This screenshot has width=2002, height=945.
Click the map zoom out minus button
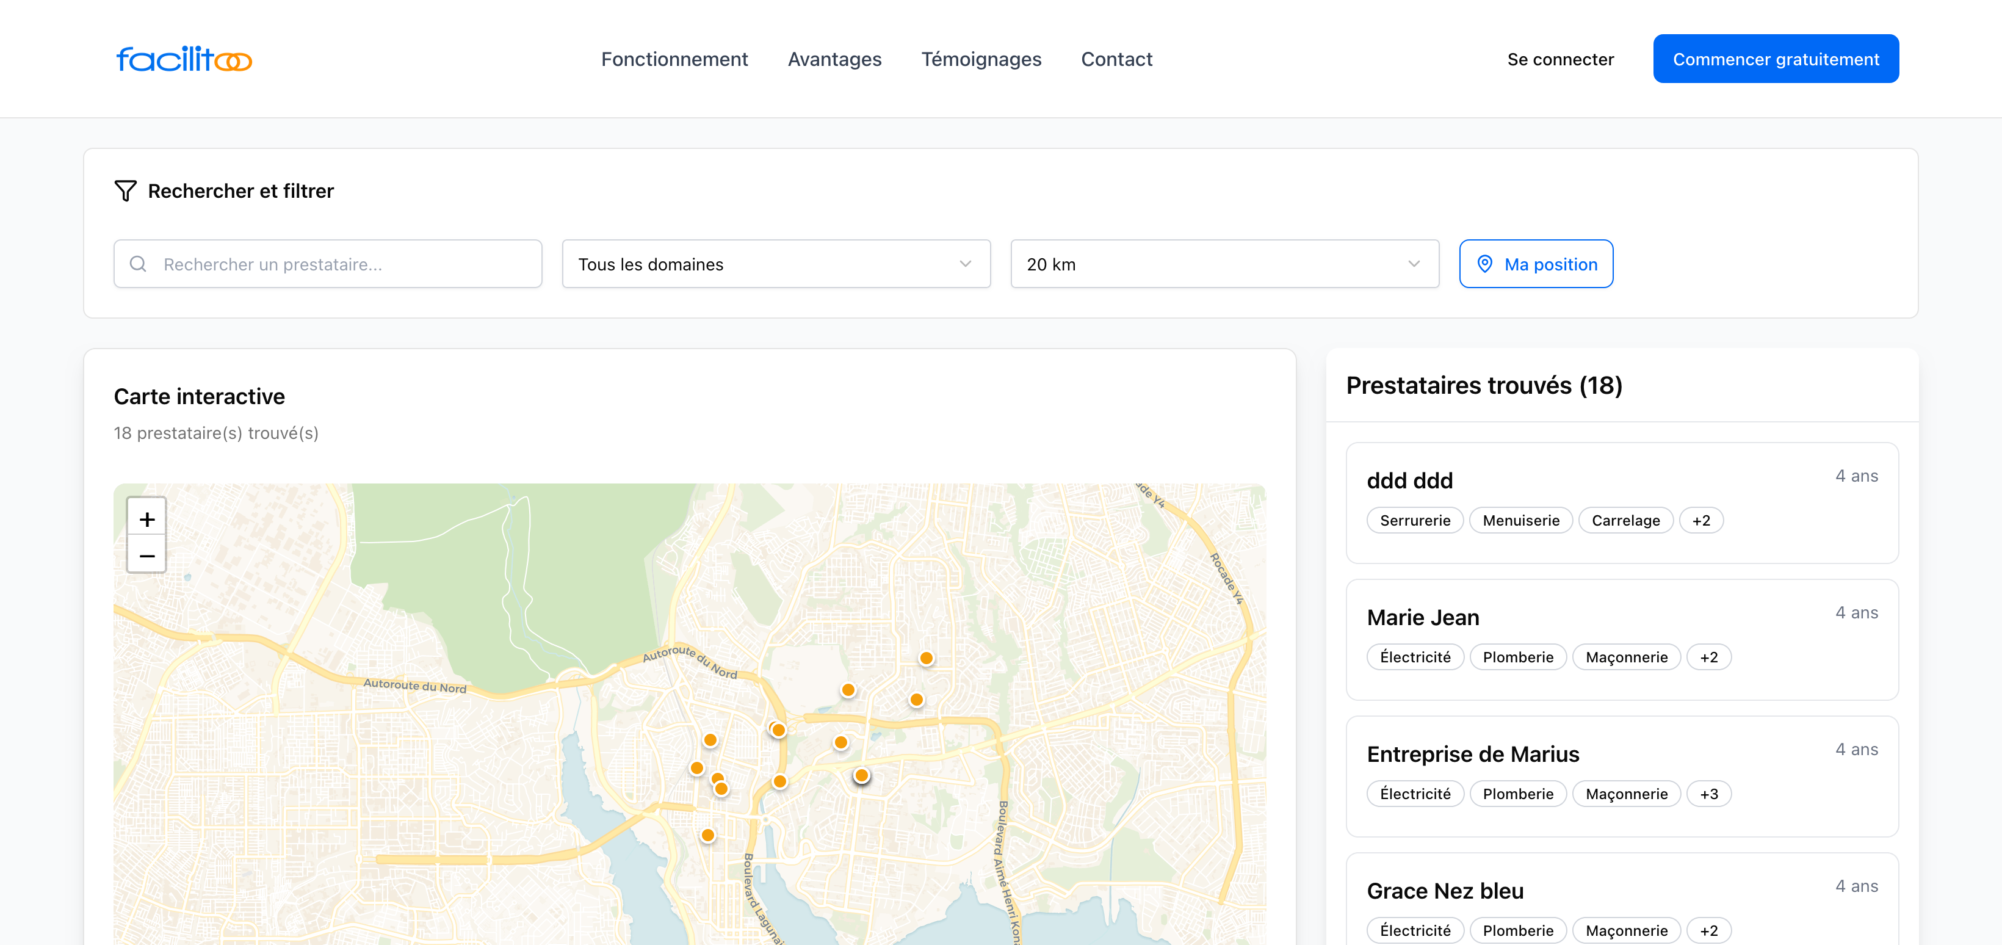(147, 556)
